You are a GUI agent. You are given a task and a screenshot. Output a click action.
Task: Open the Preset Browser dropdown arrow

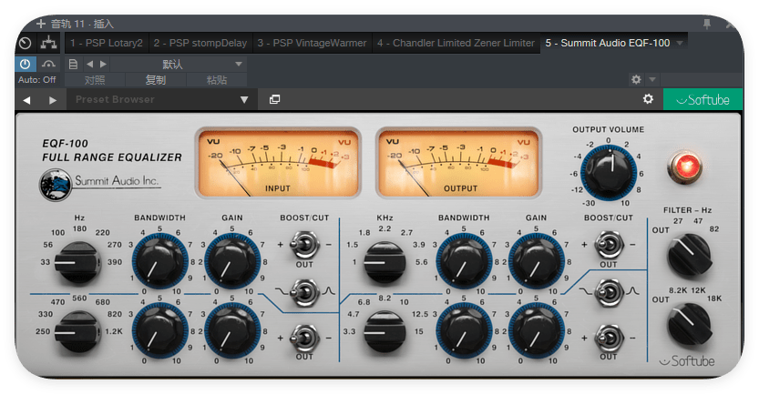pyautogui.click(x=244, y=100)
